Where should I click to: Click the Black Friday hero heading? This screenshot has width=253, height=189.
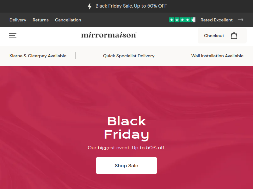click(126, 128)
